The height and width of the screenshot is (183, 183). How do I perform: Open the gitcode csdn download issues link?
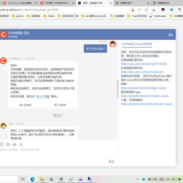tap(146, 104)
